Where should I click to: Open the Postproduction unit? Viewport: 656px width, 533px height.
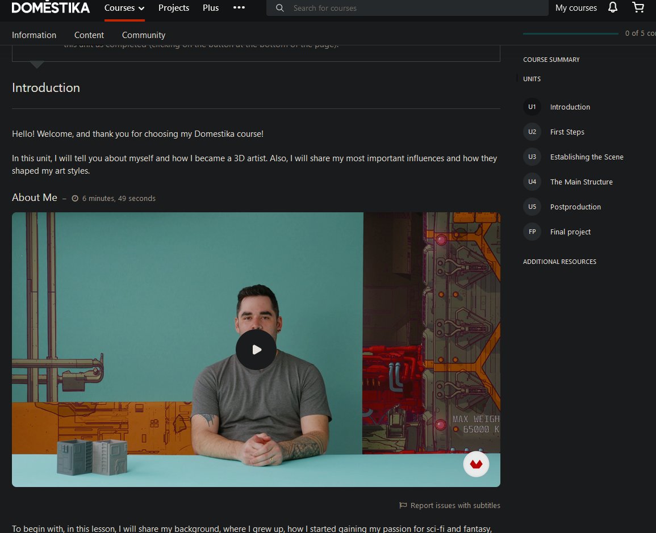[575, 207]
